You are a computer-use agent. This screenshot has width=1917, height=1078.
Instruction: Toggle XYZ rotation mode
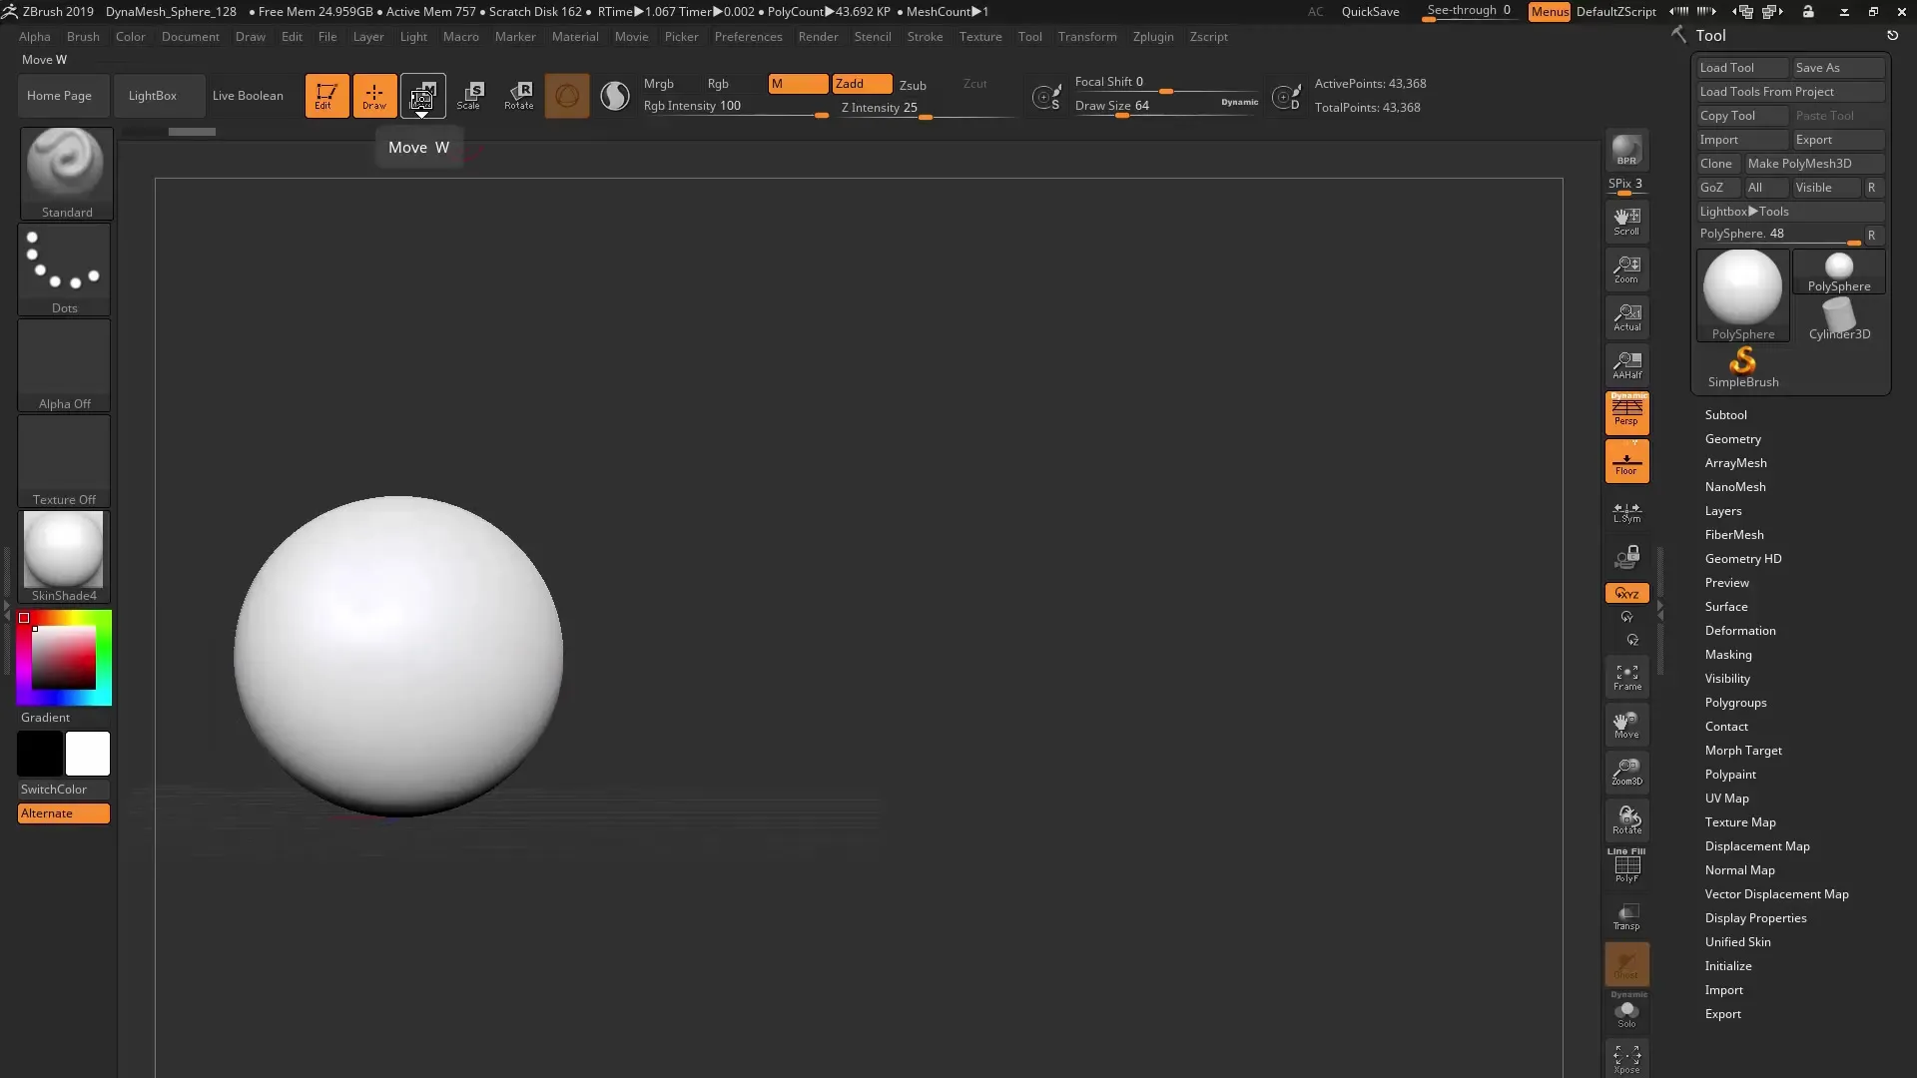[1626, 593]
